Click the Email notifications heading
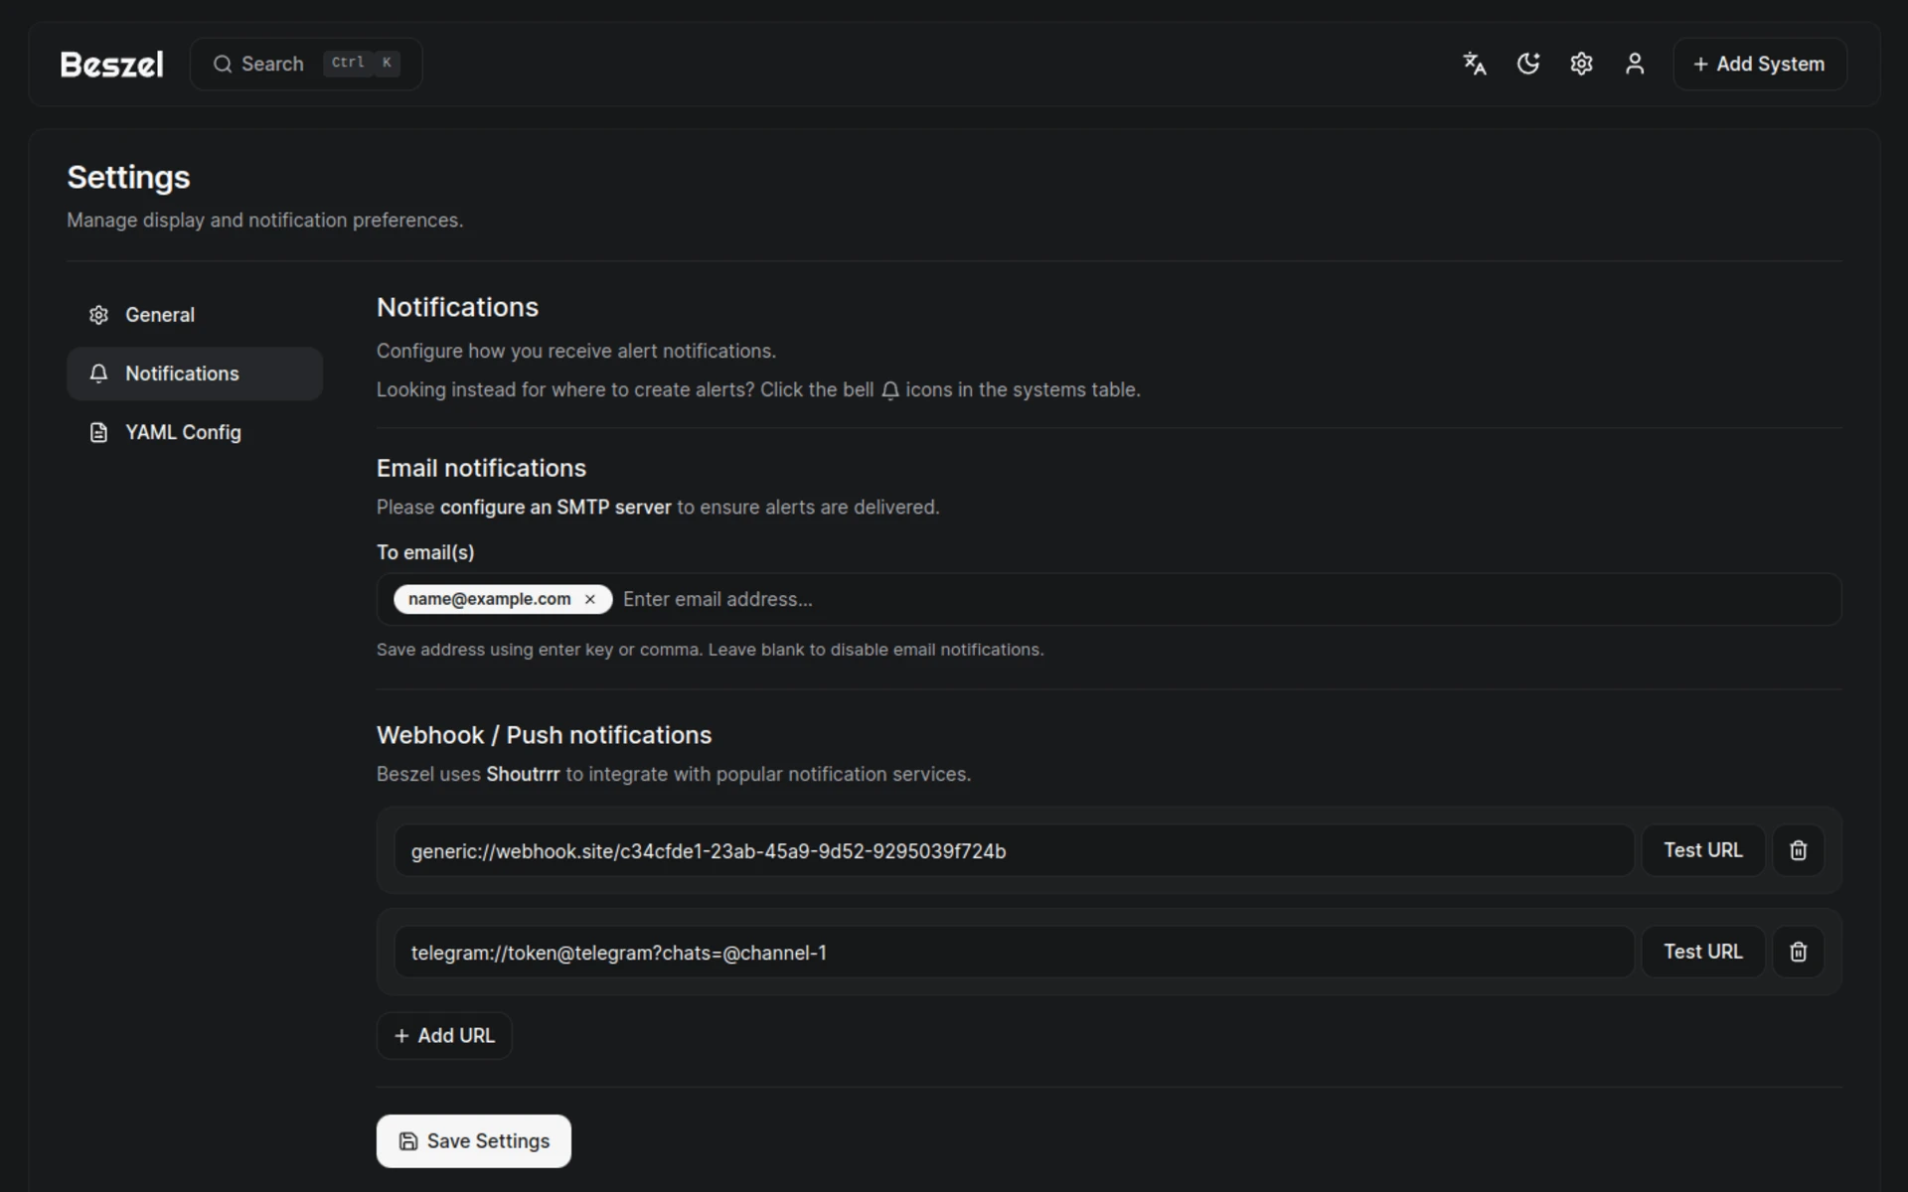 click(481, 468)
